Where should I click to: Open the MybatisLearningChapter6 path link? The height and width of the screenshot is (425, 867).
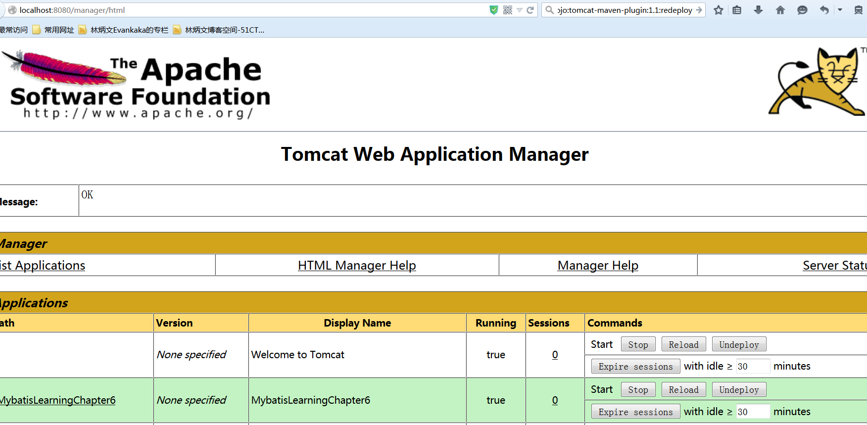(57, 400)
